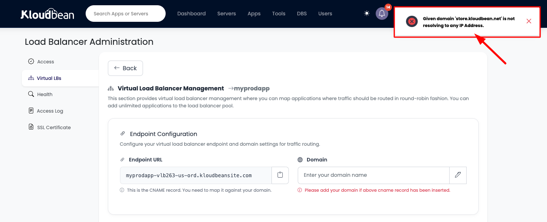The height and width of the screenshot is (222, 547).
Task: Open Access Log sidebar item
Action: point(60,111)
